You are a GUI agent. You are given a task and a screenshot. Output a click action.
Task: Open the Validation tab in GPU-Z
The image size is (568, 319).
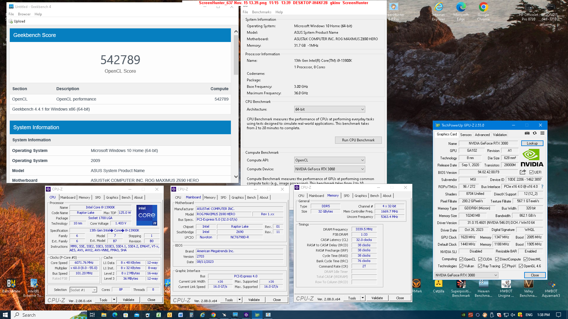(500, 135)
